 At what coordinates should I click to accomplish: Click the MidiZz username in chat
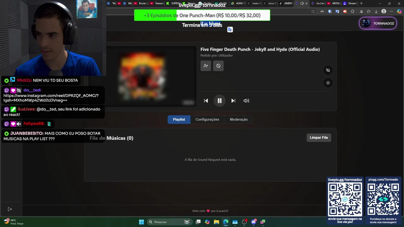point(24,80)
